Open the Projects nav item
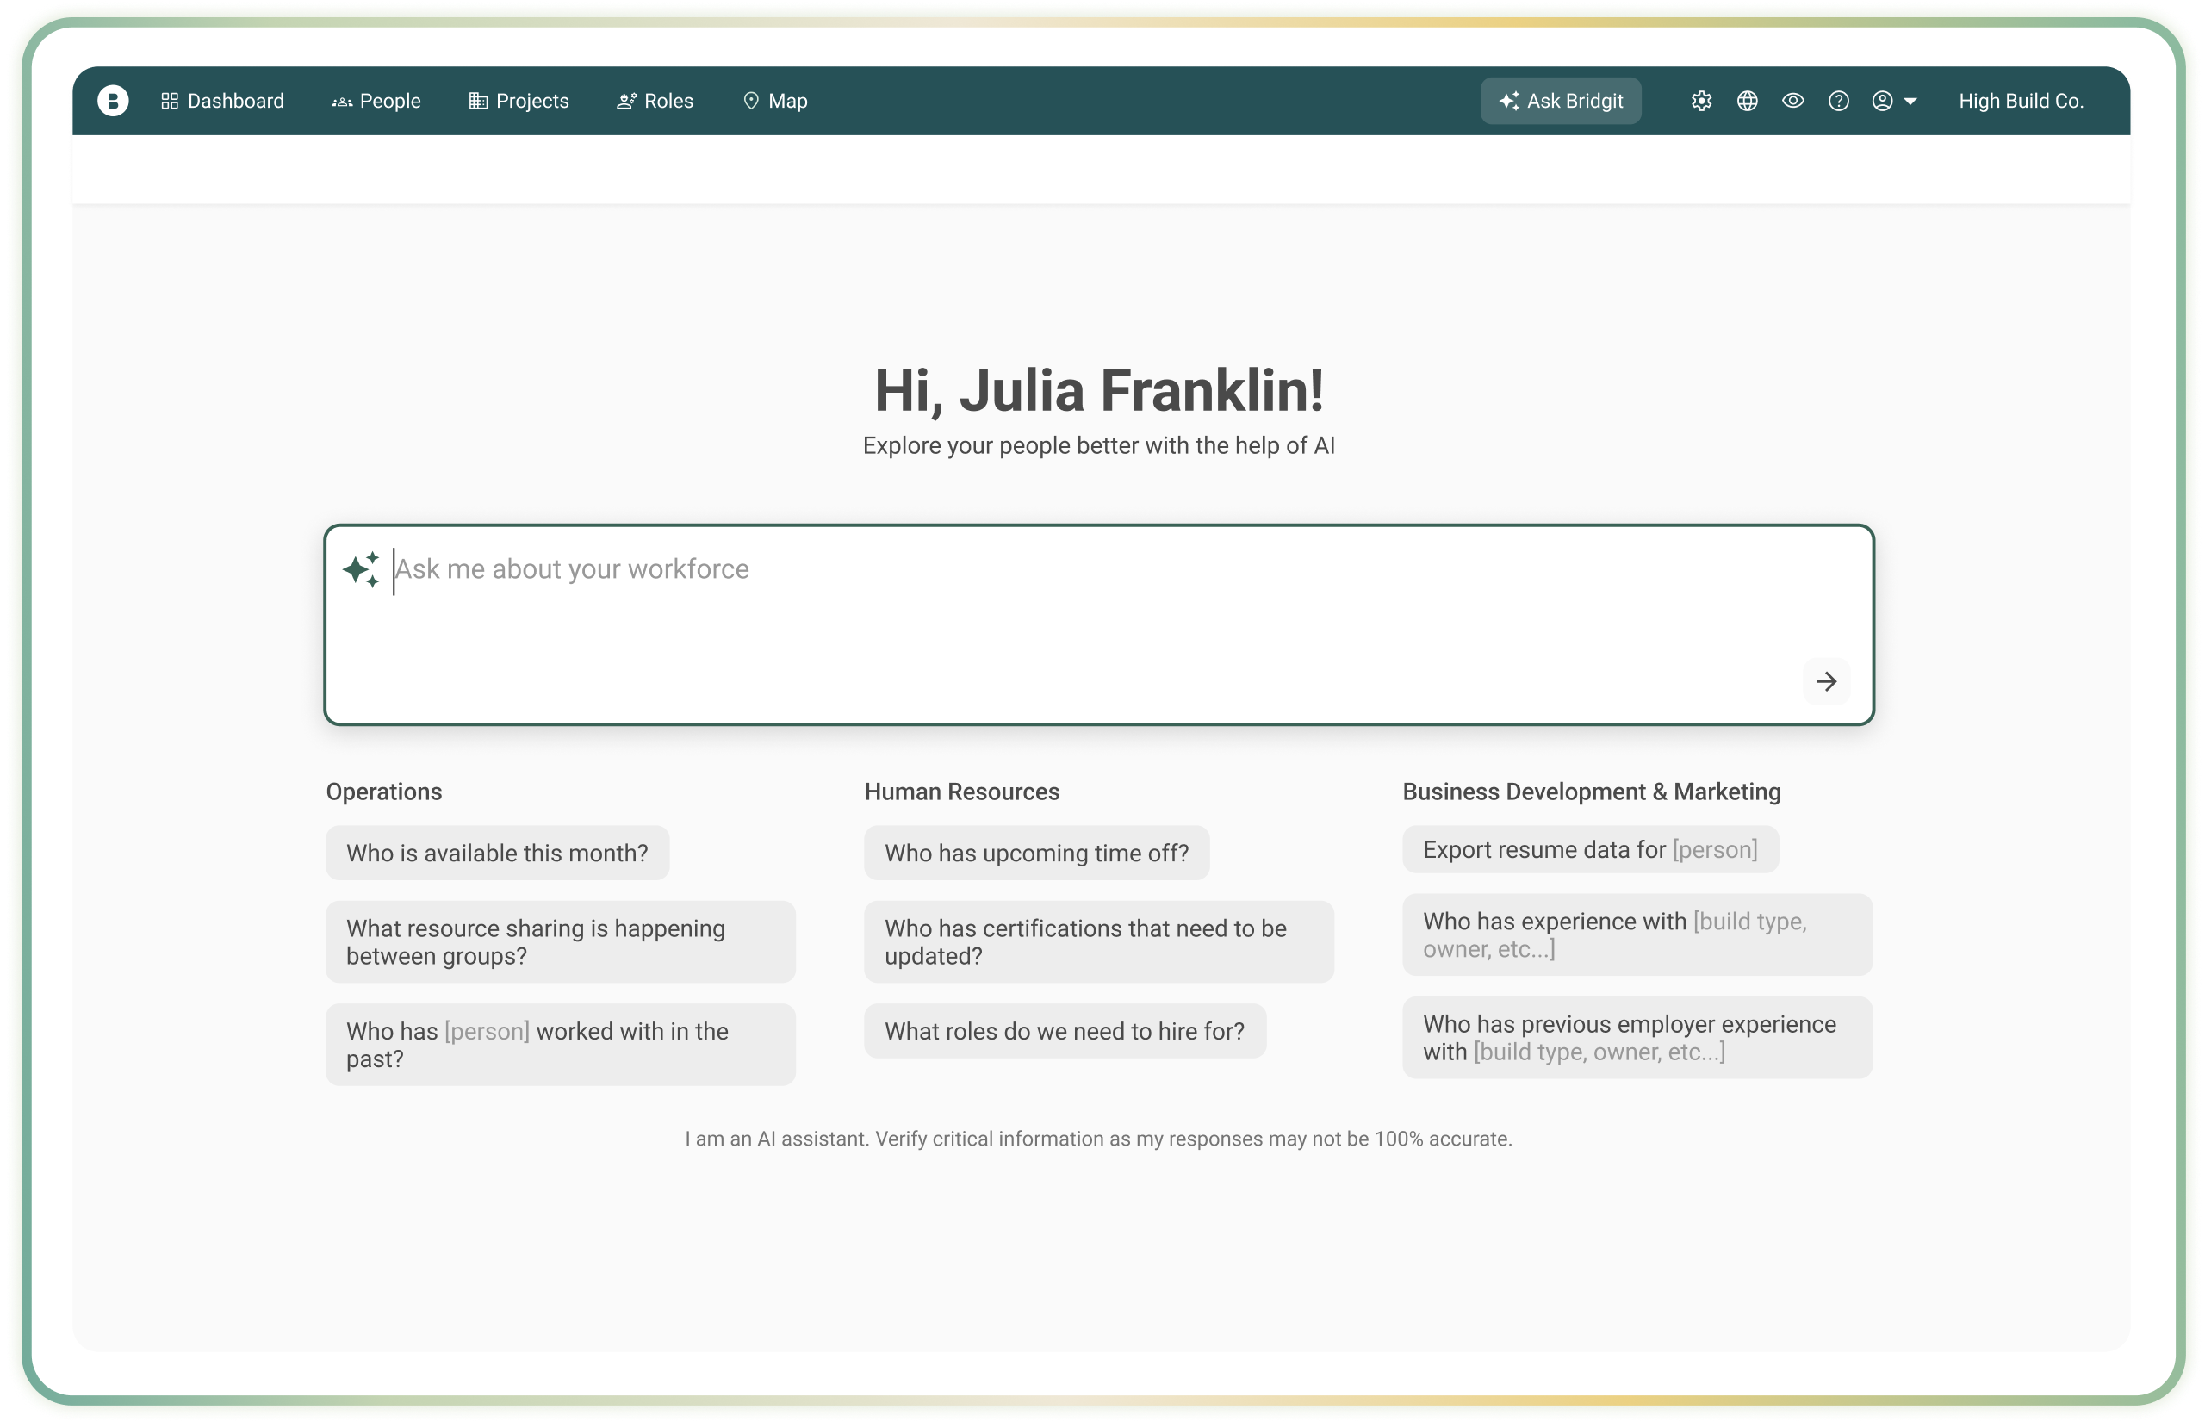 [519, 101]
